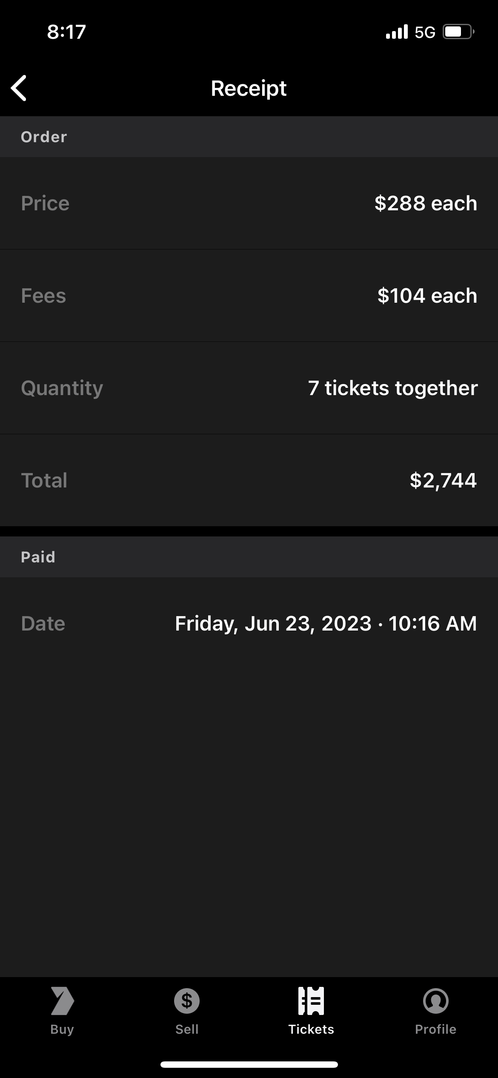Tap the cellular signal bars icon

coord(397,32)
